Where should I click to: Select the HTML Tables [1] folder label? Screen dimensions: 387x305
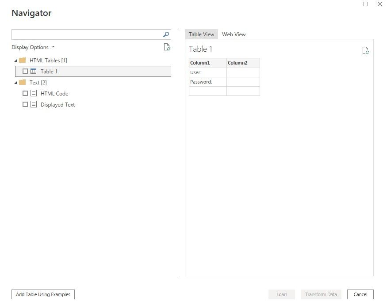click(x=48, y=61)
